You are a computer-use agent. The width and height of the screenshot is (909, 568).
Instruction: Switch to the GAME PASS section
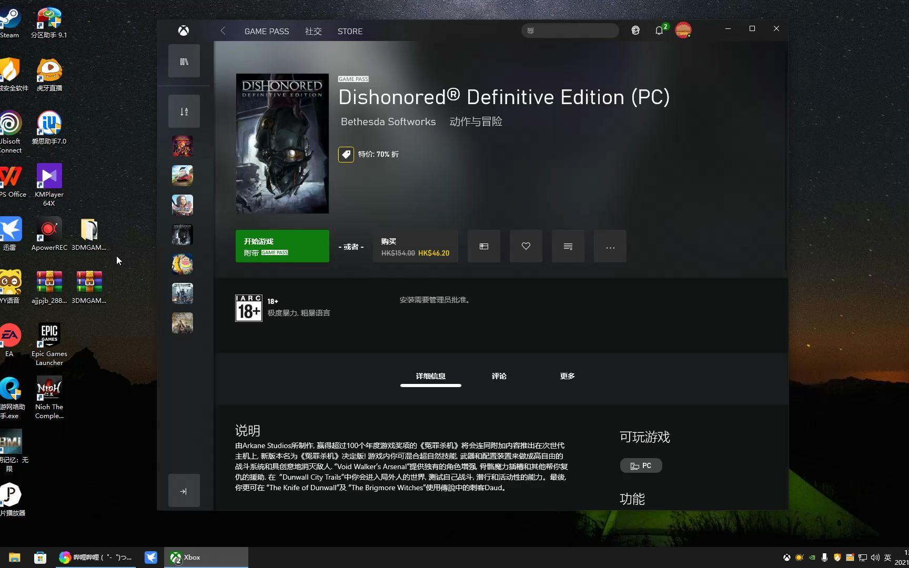pyautogui.click(x=267, y=31)
